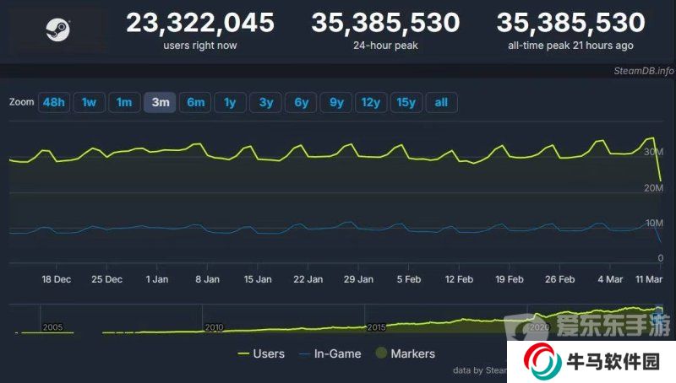Select the 1w zoom range
Screen dimensions: 676x383
pos(89,103)
